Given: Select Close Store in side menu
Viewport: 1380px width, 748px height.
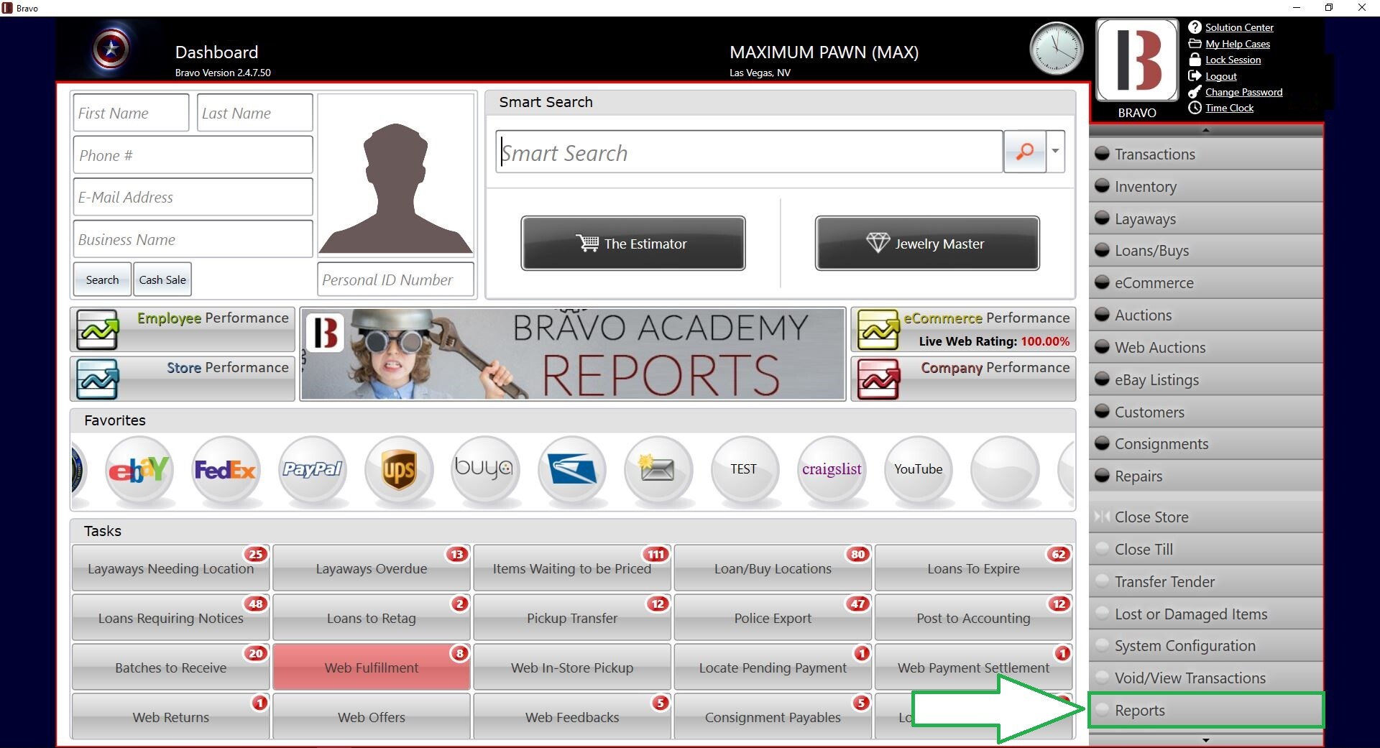Looking at the screenshot, I should point(1206,517).
